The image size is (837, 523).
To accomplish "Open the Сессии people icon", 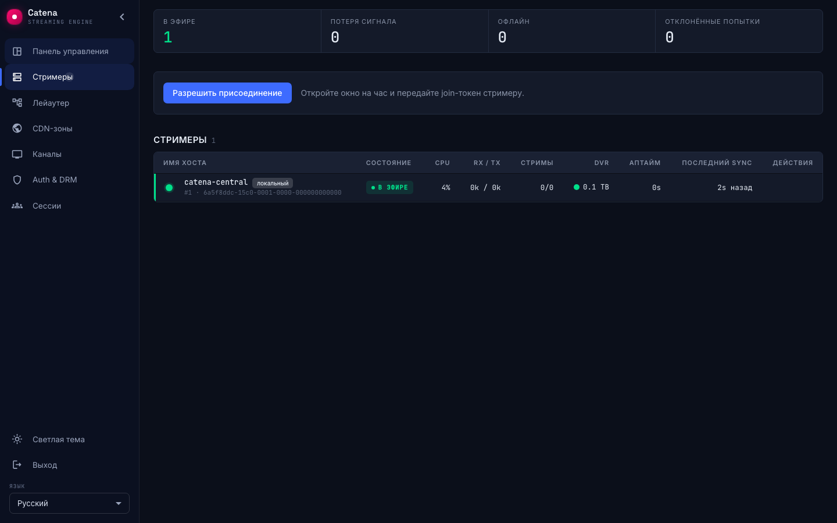I will coord(17,206).
